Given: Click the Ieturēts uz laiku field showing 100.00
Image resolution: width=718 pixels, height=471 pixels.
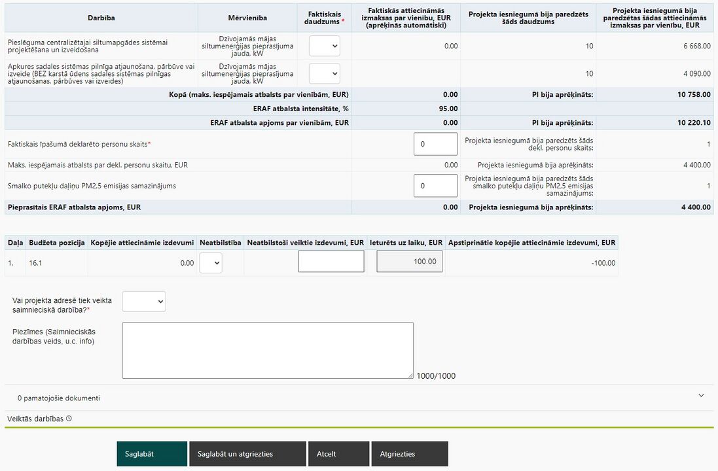Looking at the screenshot, I should [409, 262].
